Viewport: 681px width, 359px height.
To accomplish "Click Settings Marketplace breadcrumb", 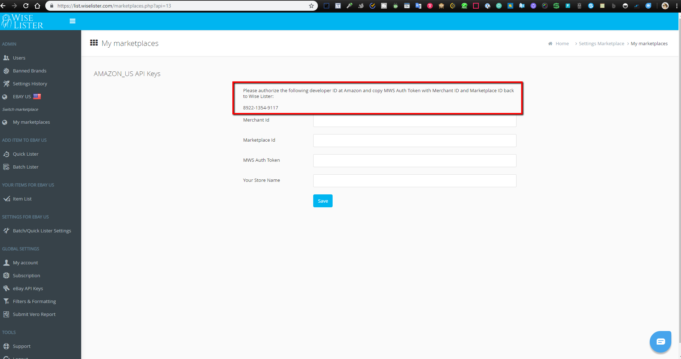I will point(601,43).
